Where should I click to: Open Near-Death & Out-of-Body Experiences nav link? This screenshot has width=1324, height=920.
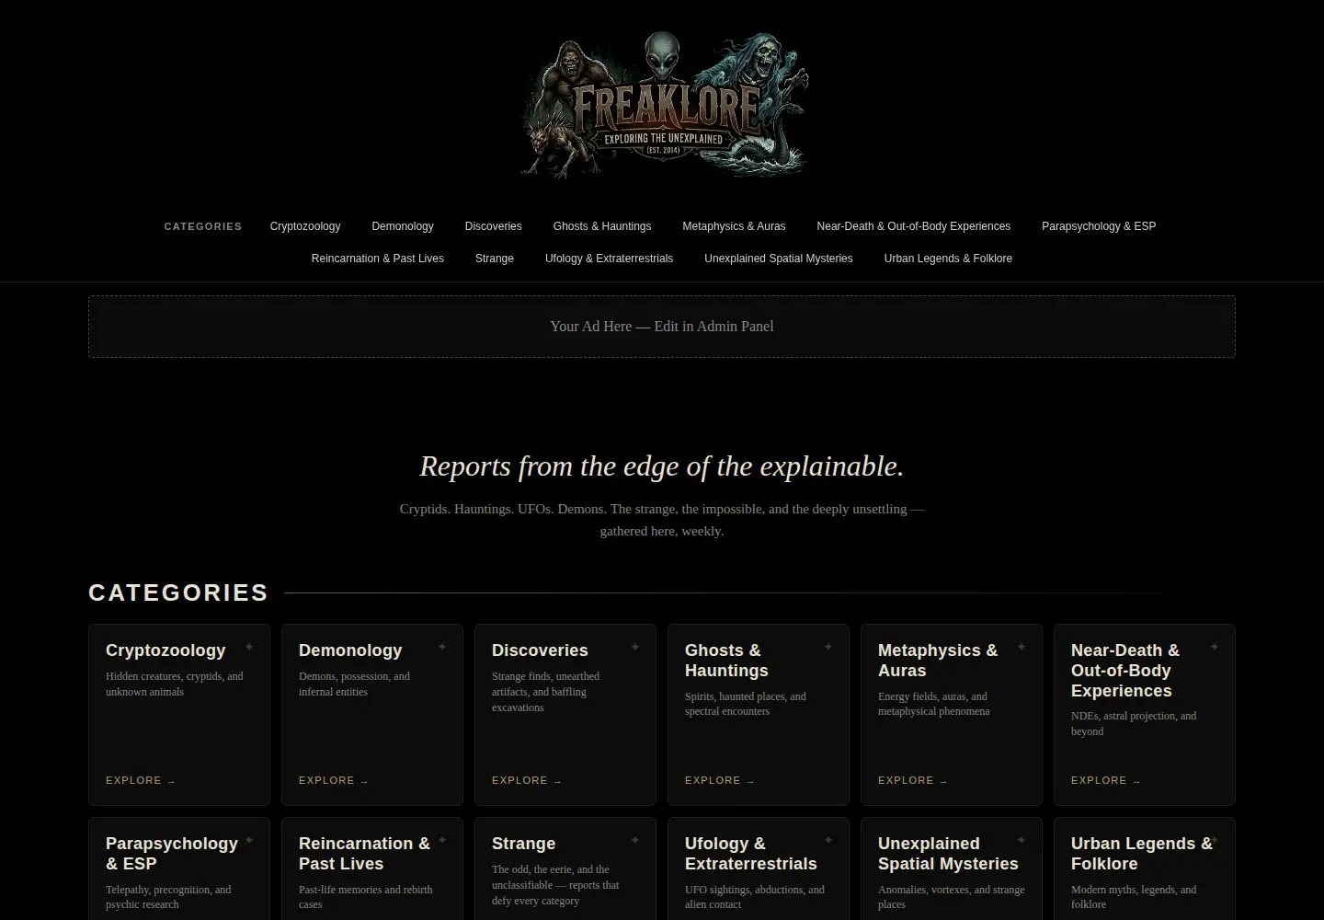click(x=914, y=226)
